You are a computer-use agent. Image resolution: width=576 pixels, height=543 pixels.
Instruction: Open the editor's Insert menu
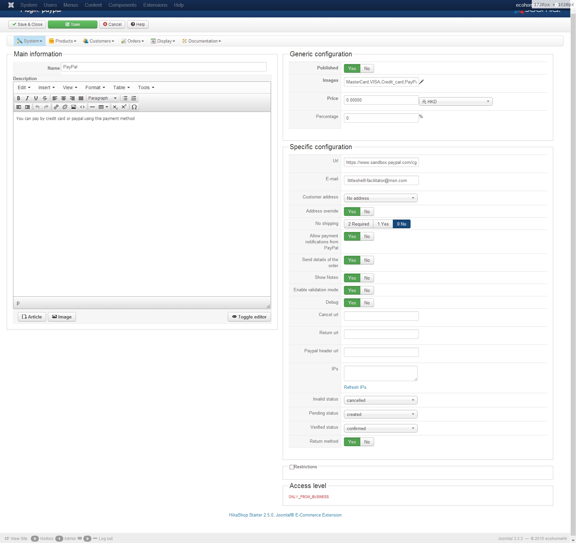pos(47,87)
